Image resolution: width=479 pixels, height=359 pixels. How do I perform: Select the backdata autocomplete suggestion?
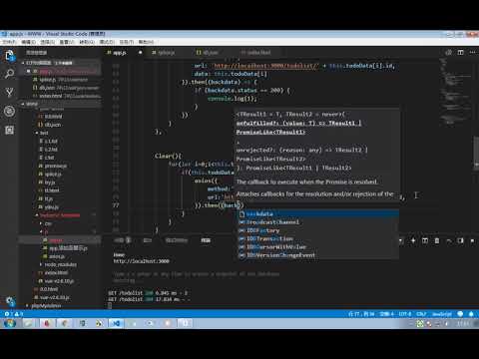pos(318,213)
